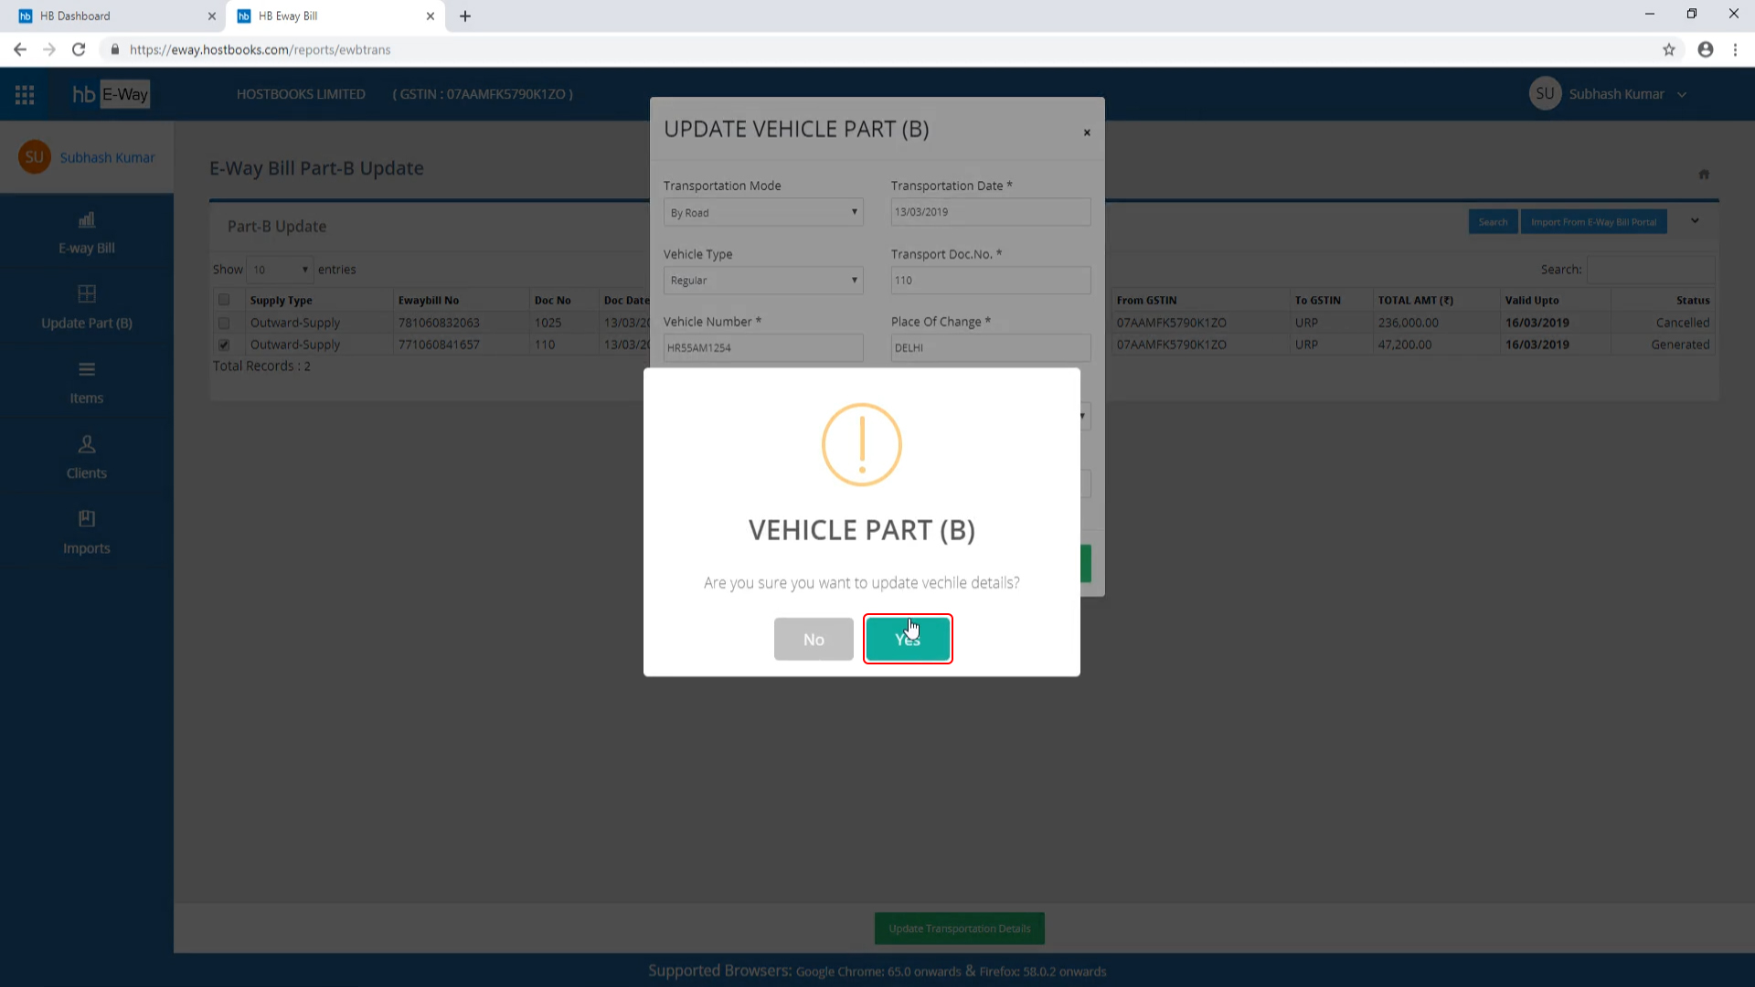Viewport: 1755px width, 987px height.
Task: Sort by Supply Type column
Action: coord(282,300)
